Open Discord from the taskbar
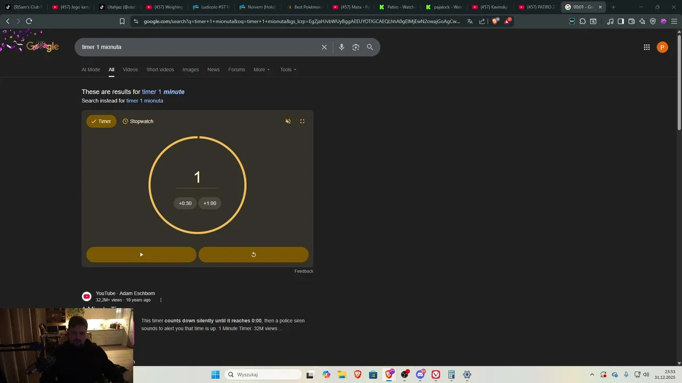 click(420, 374)
